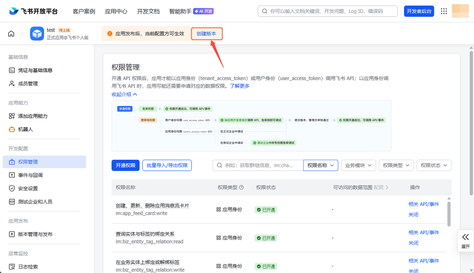Expand the 业务模块 filter dropdown

[x=358, y=165]
